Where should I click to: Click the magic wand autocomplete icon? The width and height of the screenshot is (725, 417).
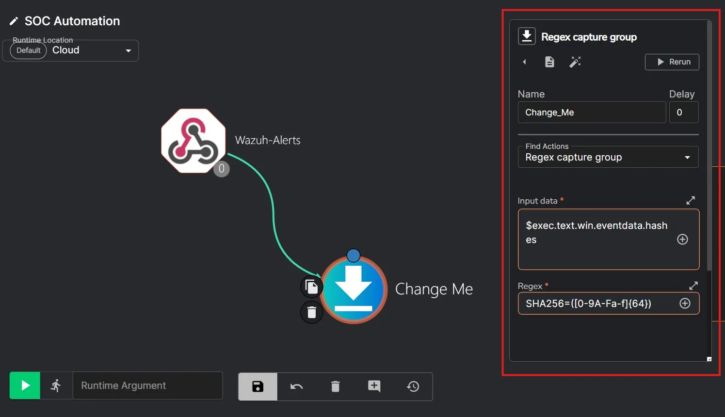coord(575,62)
